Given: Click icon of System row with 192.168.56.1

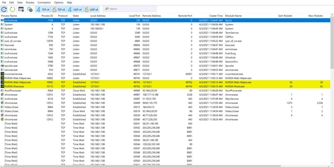Looking at the screenshot, I should 2,29.
